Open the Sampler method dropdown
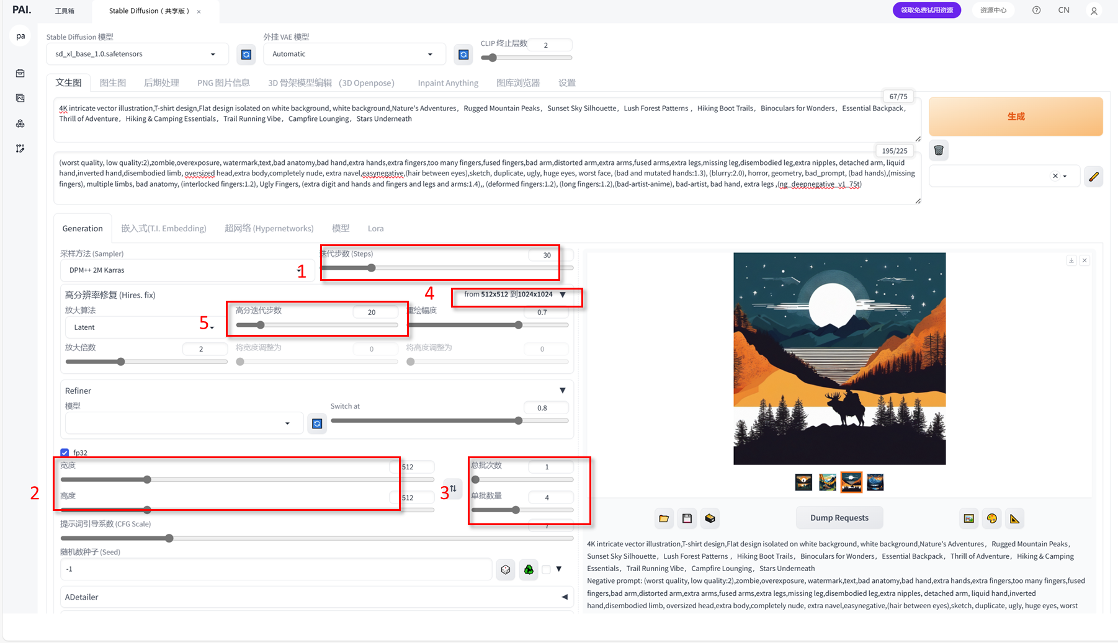Screen dimensions: 1118x643 coord(187,270)
